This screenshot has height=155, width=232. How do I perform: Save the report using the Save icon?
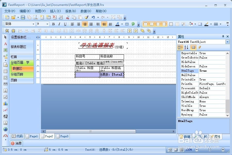click(23, 17)
